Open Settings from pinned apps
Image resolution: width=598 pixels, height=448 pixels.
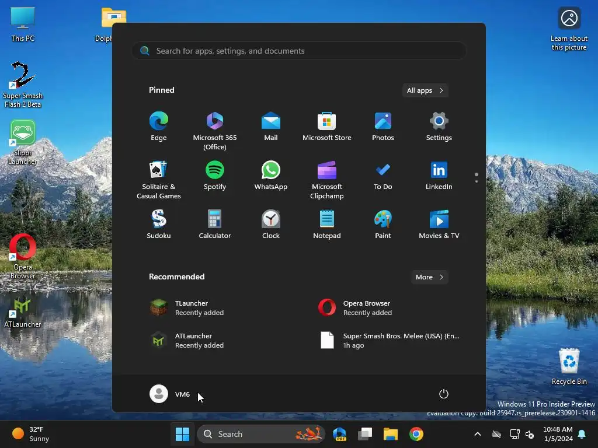click(439, 127)
